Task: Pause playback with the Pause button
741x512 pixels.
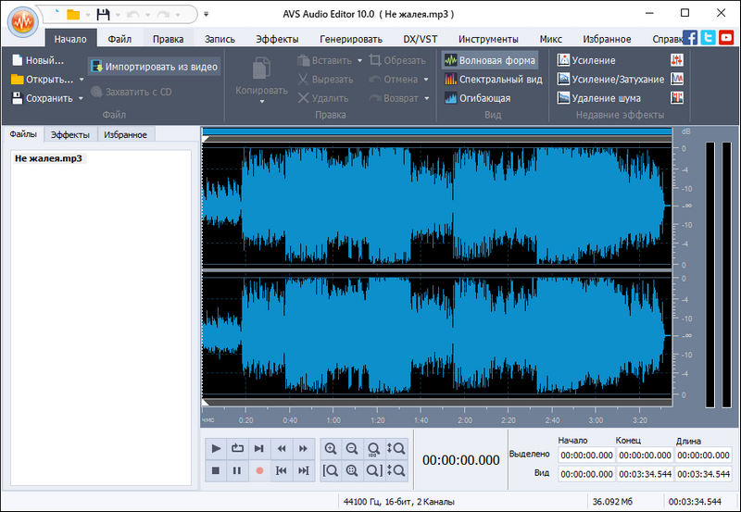Action: click(237, 470)
